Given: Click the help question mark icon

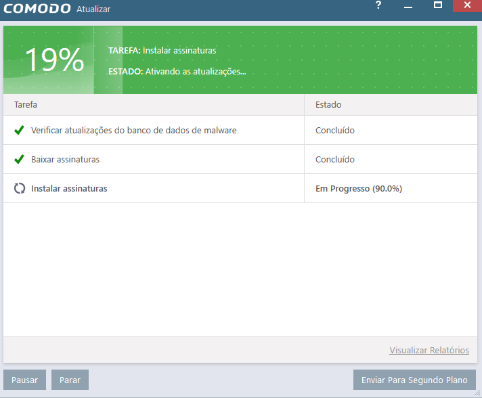Looking at the screenshot, I should point(378,5).
